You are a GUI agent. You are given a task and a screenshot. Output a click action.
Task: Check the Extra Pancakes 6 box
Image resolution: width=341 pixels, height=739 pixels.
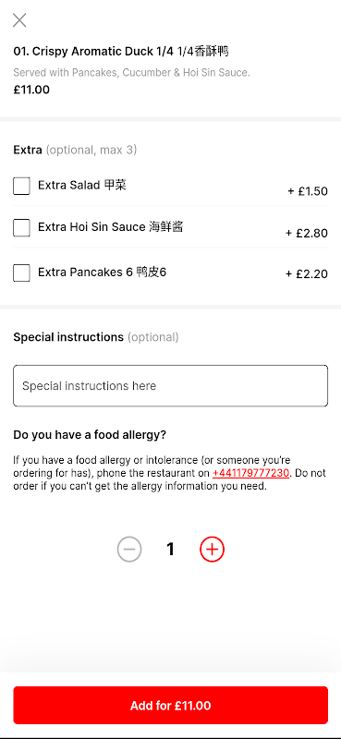click(x=21, y=273)
